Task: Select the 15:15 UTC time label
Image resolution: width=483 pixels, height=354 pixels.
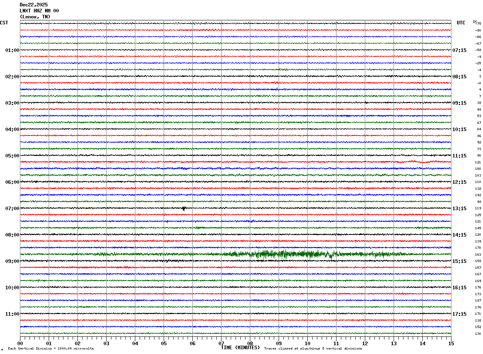Action: [459, 261]
